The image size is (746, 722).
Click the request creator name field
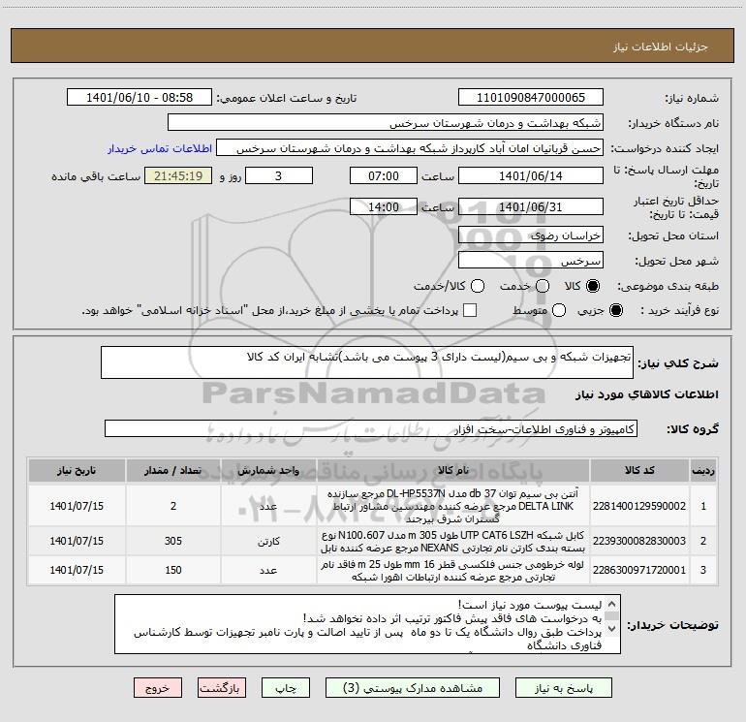click(410, 148)
